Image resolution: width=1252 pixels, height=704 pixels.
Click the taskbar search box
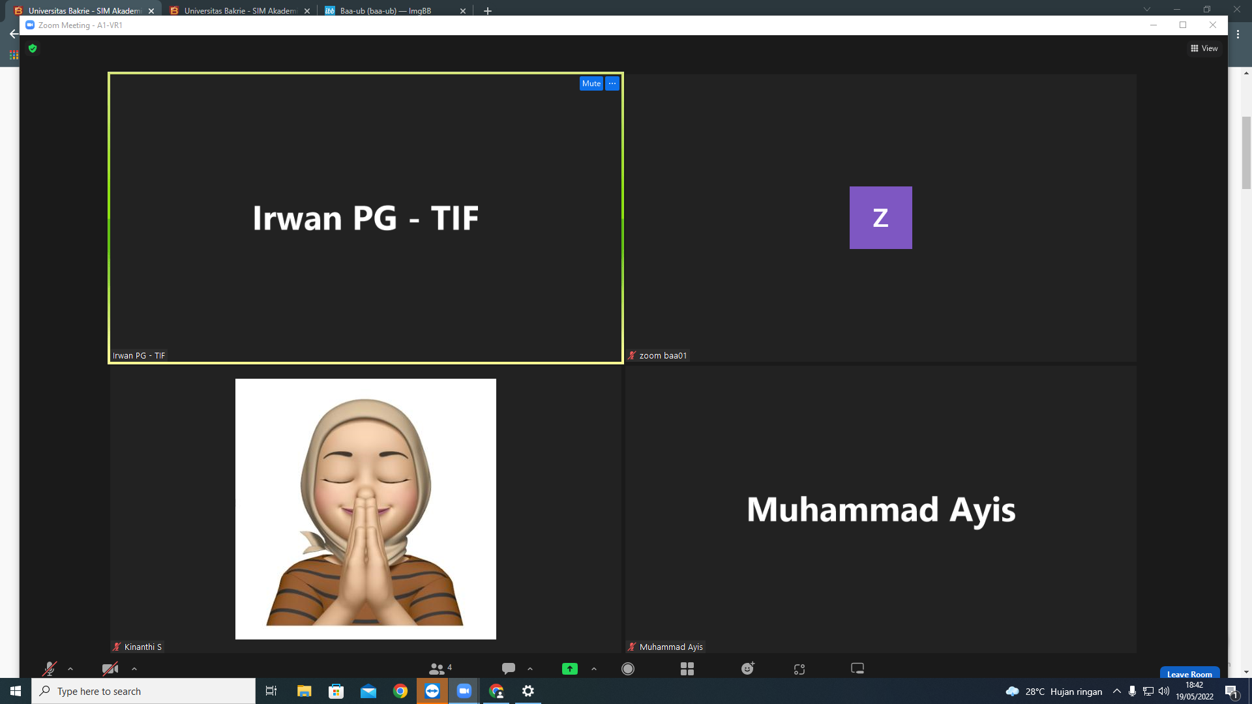click(x=143, y=691)
